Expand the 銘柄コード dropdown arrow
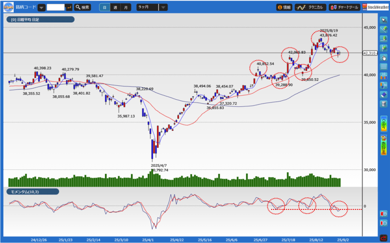 (41, 7)
